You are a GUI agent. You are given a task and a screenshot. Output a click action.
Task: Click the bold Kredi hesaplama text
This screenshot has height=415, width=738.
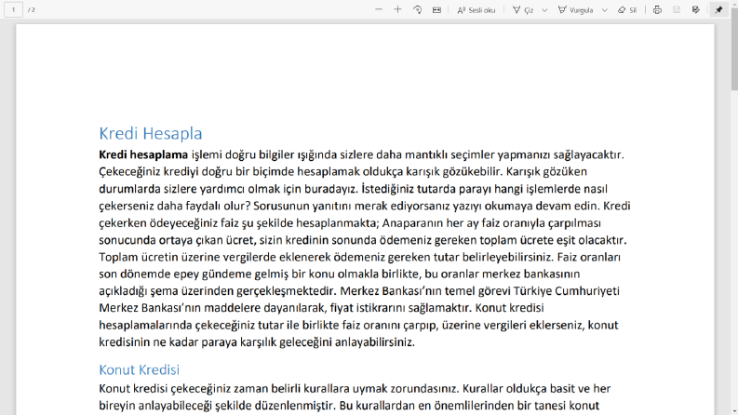[x=143, y=154]
